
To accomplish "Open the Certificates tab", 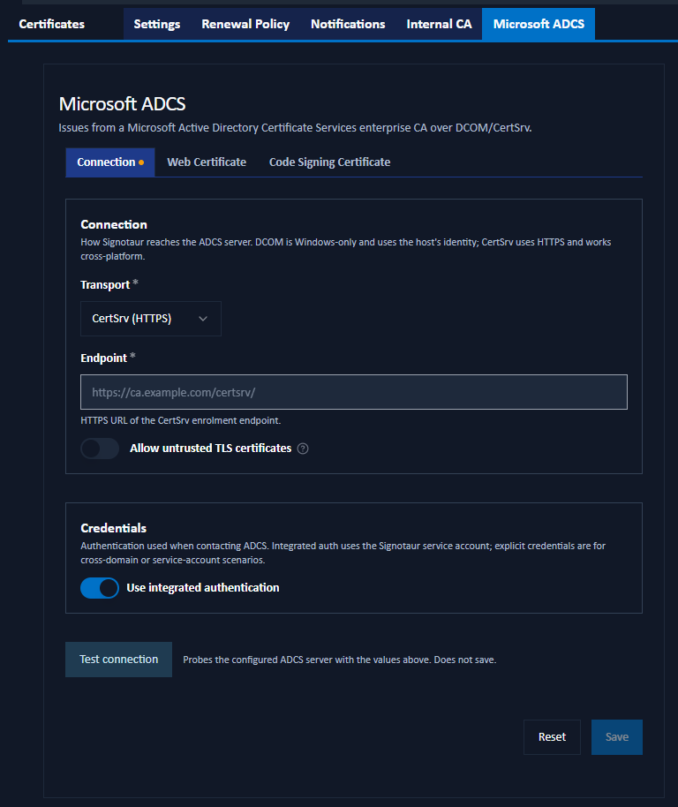I will click(x=51, y=24).
